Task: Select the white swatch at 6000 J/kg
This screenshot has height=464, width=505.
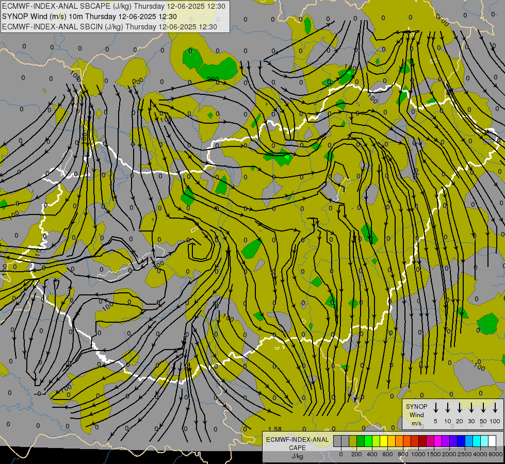Action: tap(492, 441)
